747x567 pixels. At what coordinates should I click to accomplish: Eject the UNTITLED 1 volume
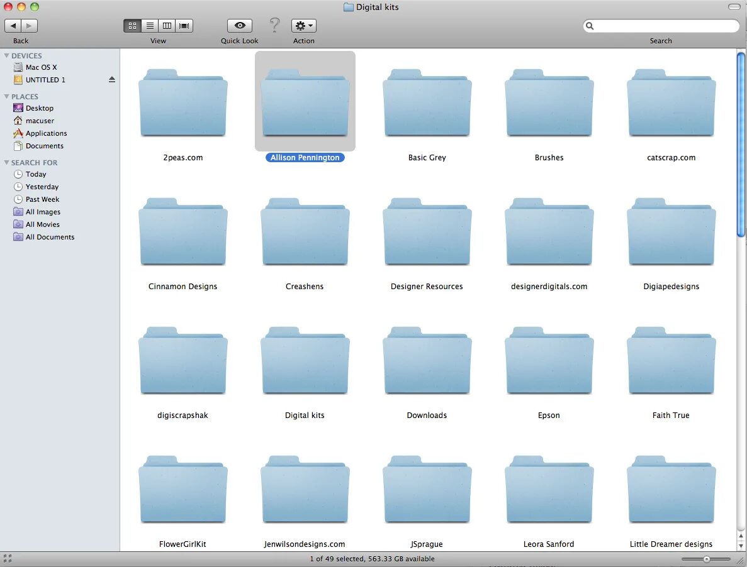(x=112, y=79)
